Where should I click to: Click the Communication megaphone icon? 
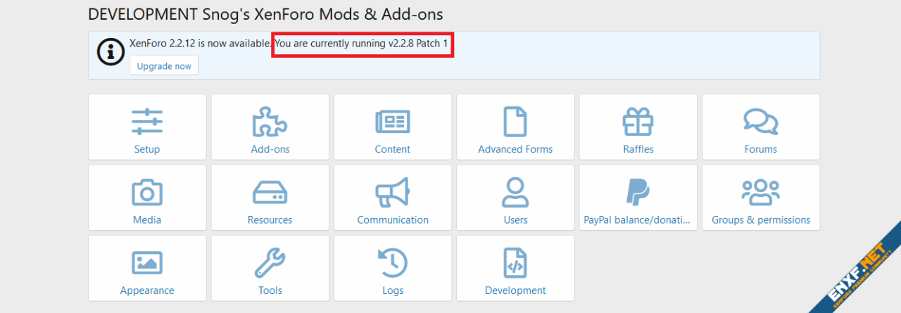(393, 192)
